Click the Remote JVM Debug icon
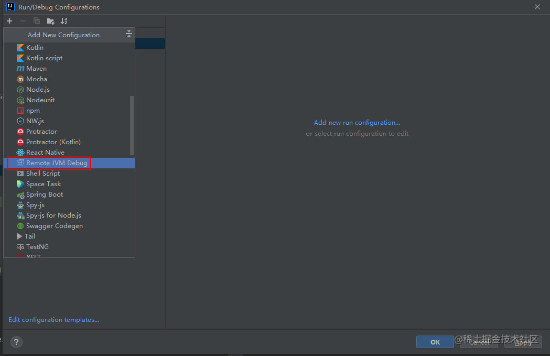The height and width of the screenshot is (356, 550). point(20,163)
